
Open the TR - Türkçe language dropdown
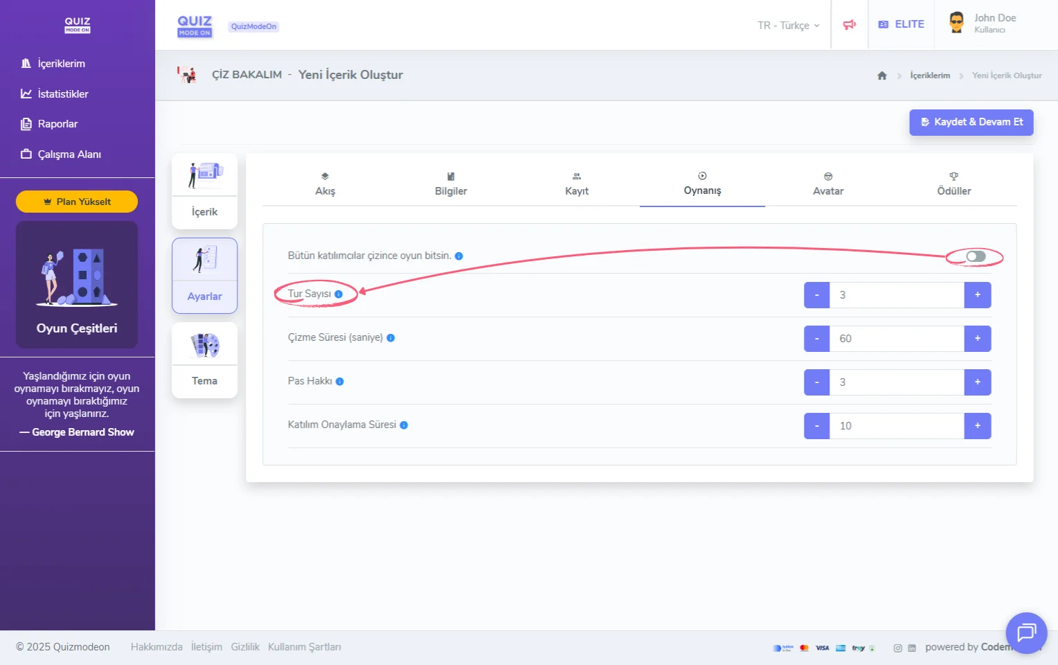[788, 26]
